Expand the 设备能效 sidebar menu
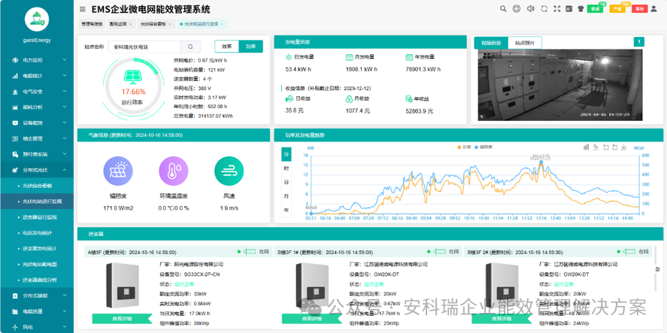The image size is (667, 333). pyautogui.click(x=37, y=123)
